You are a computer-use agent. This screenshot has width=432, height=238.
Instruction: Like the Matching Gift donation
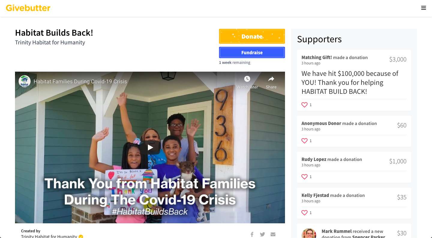304,105
